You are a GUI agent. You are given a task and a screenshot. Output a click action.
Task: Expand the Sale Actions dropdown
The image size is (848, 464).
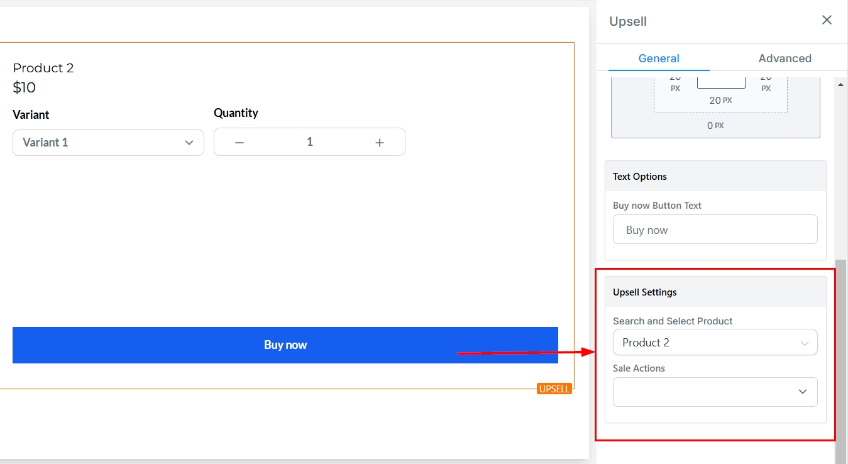[715, 392]
